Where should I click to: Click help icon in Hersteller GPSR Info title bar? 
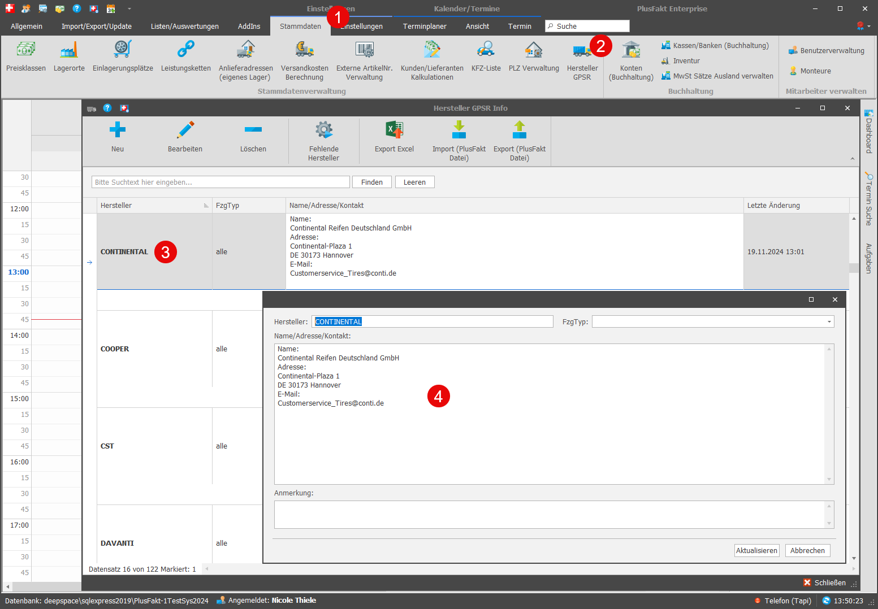(107, 108)
